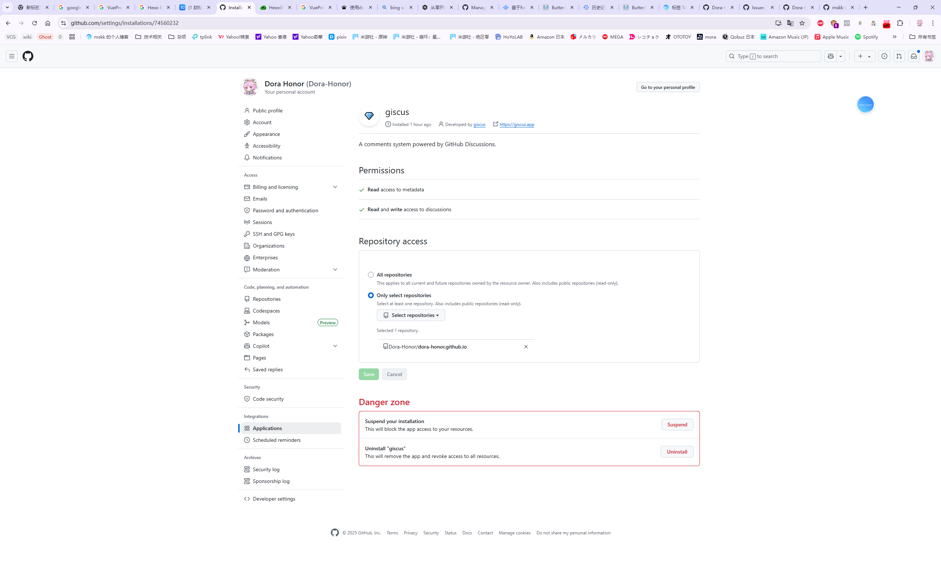The image size is (941, 570).
Task: Click the red Uninstall button
Action: (677, 452)
